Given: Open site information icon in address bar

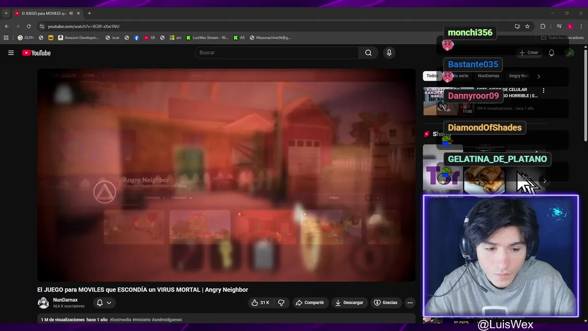Looking at the screenshot, I should pyautogui.click(x=42, y=26).
